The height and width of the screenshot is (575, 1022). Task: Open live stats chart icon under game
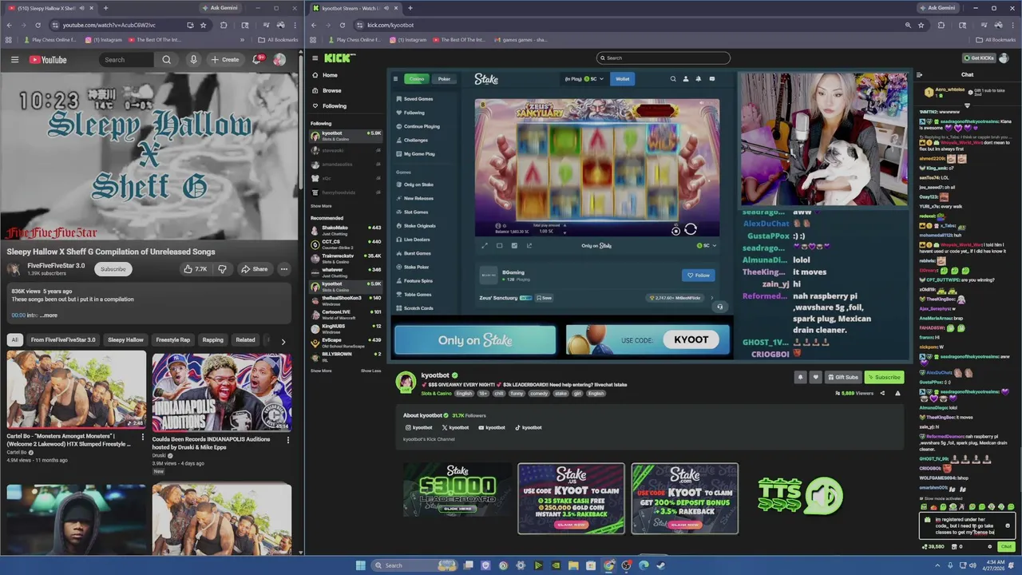coord(514,246)
